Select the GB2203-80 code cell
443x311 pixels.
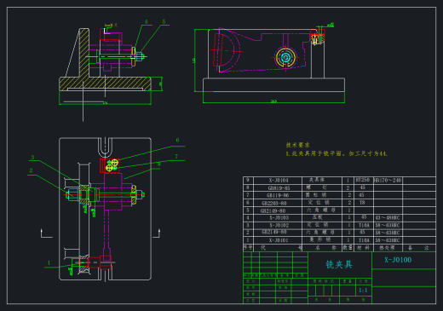coord(274,203)
